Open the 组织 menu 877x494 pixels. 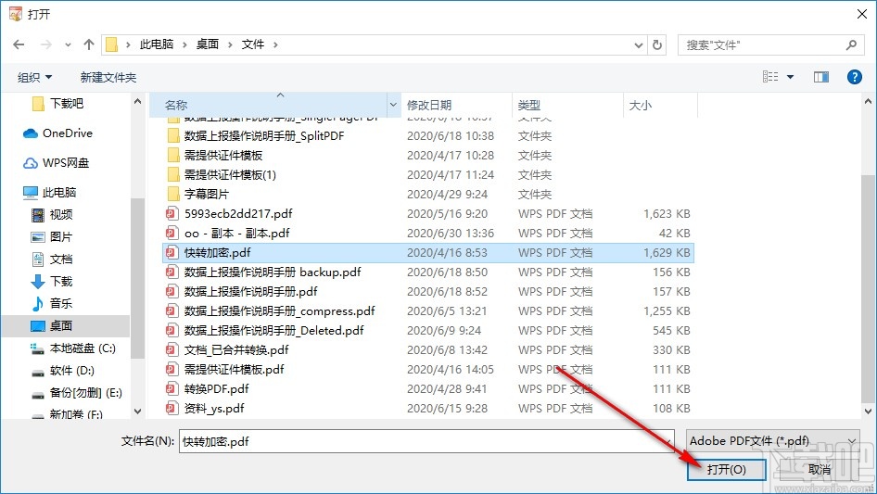click(34, 77)
